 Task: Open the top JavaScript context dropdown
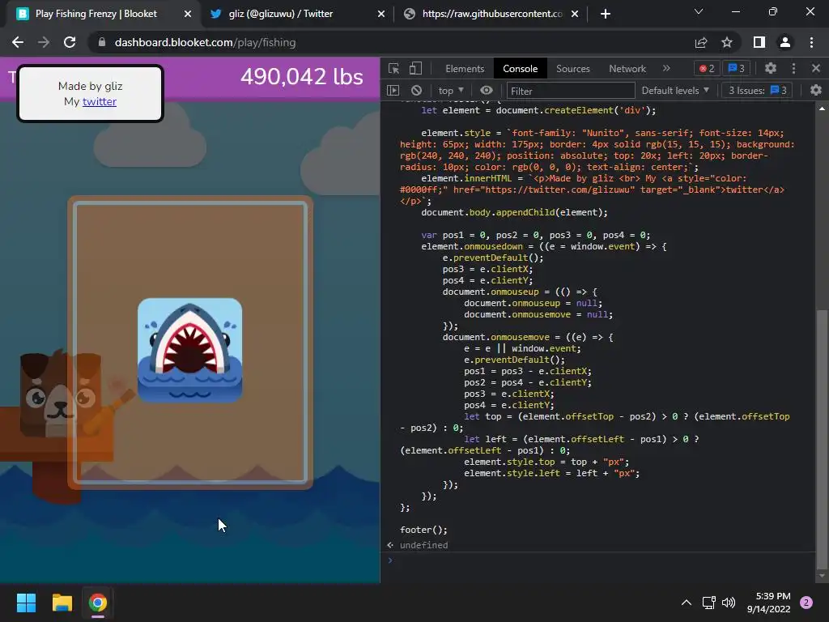coord(451,91)
